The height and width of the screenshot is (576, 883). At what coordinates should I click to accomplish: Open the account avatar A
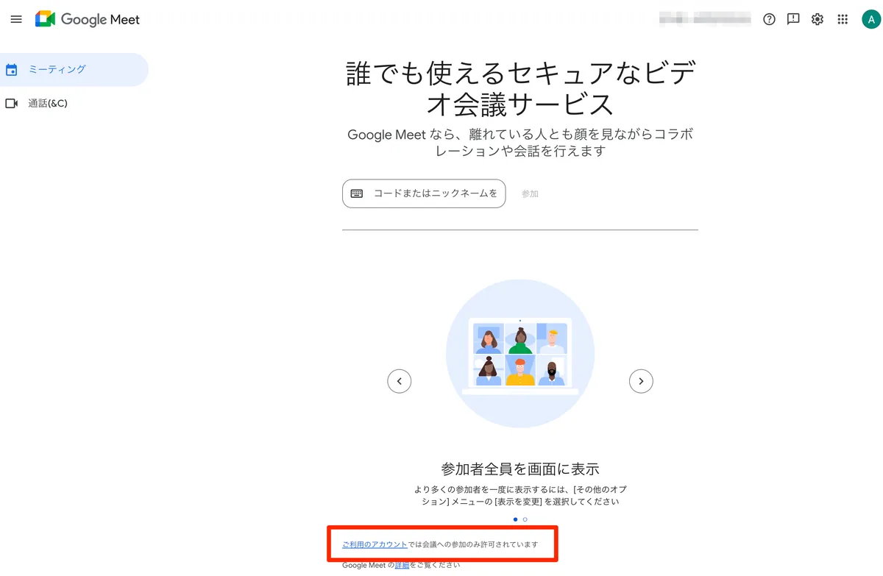870,20
